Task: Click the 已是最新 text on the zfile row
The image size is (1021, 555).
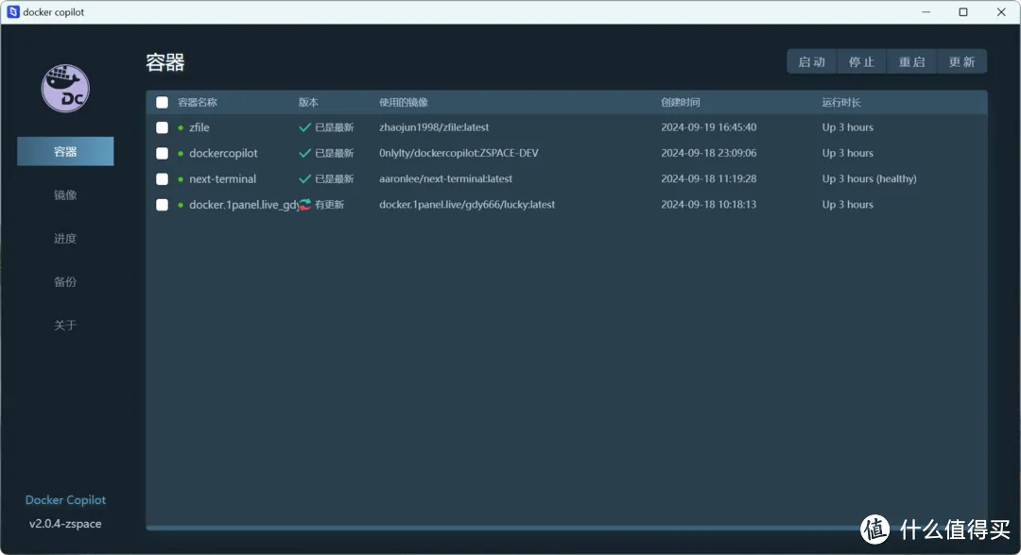Action: click(x=335, y=127)
